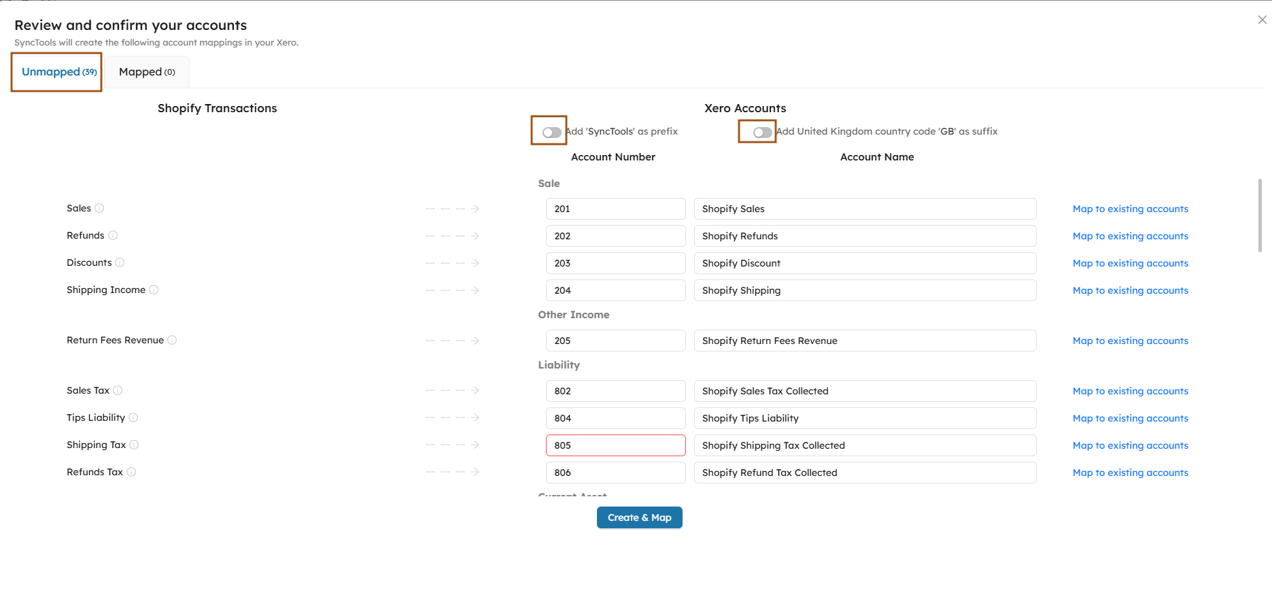Map Sales Tax to existing accounts
Screen dimensions: 1272x599
pos(1131,391)
